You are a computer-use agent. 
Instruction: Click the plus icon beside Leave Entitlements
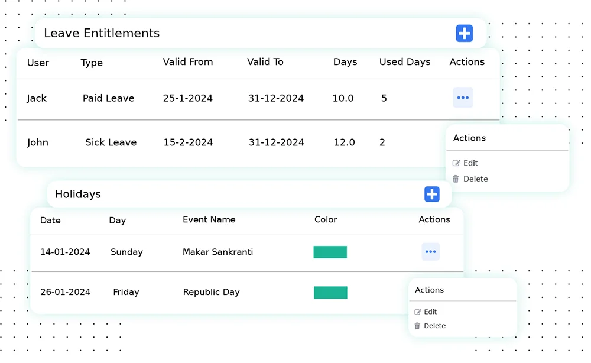click(464, 34)
